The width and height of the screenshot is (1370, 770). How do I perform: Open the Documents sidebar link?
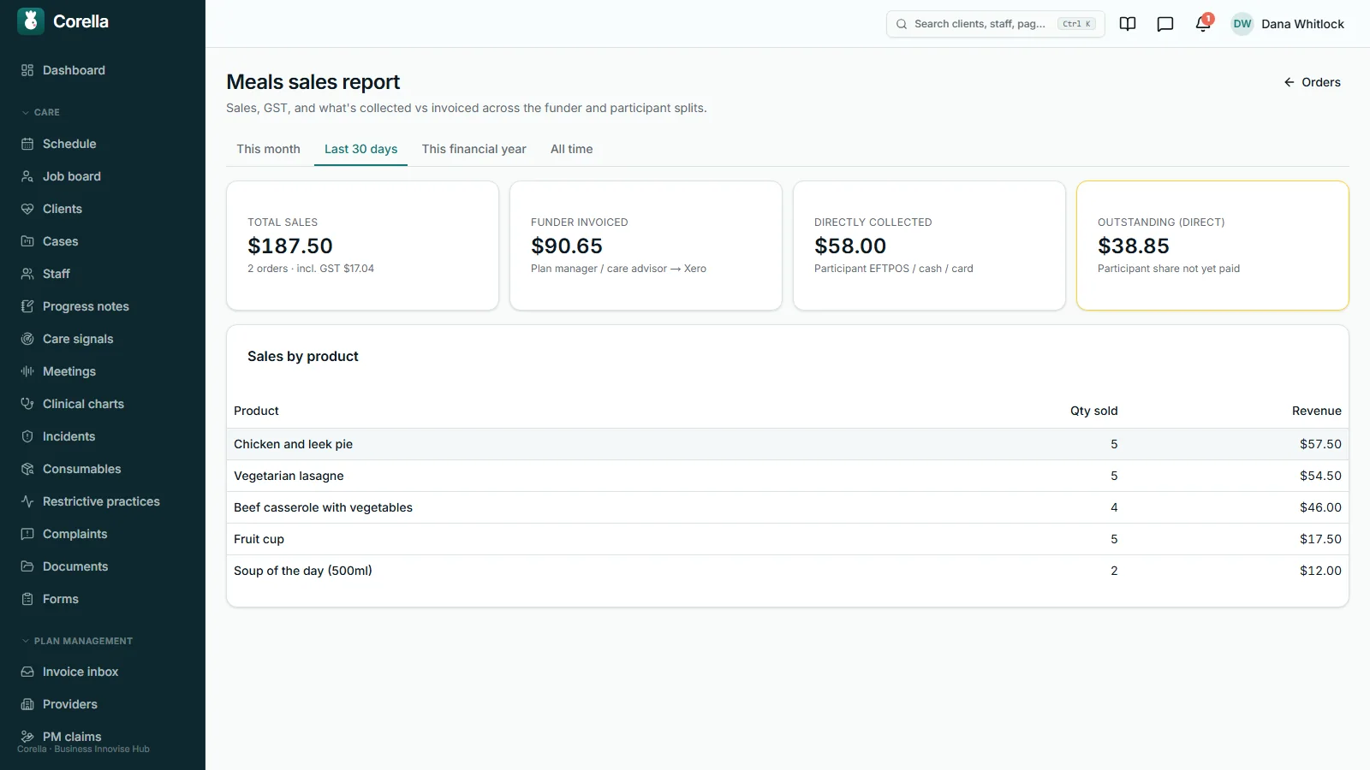point(103,566)
